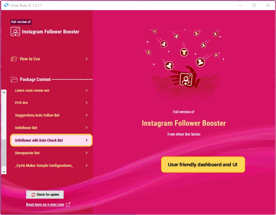
Task: Click the refresh icon on Check for update
Action: pyautogui.click(x=33, y=194)
